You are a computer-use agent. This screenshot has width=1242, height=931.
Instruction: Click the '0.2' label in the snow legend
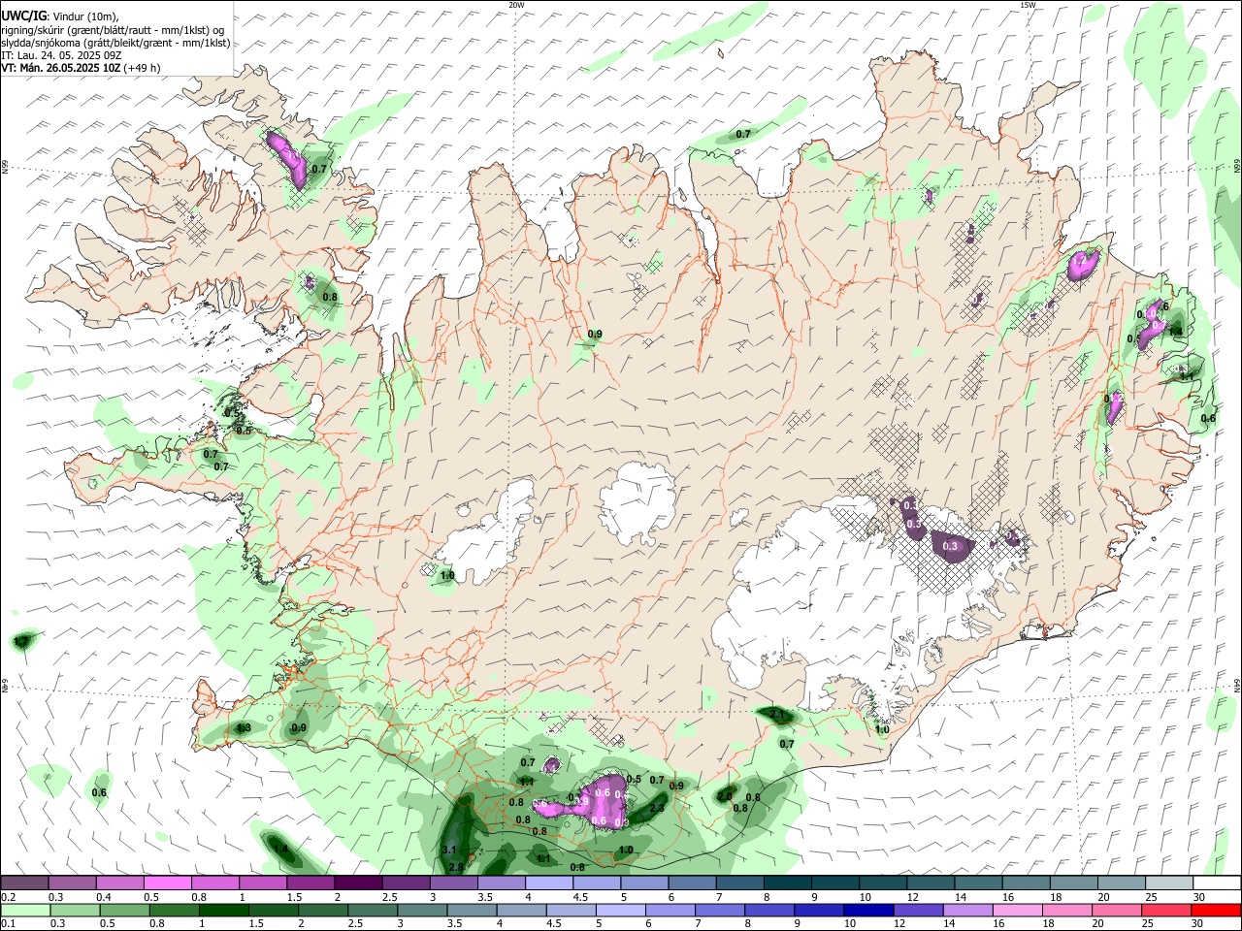point(8,897)
